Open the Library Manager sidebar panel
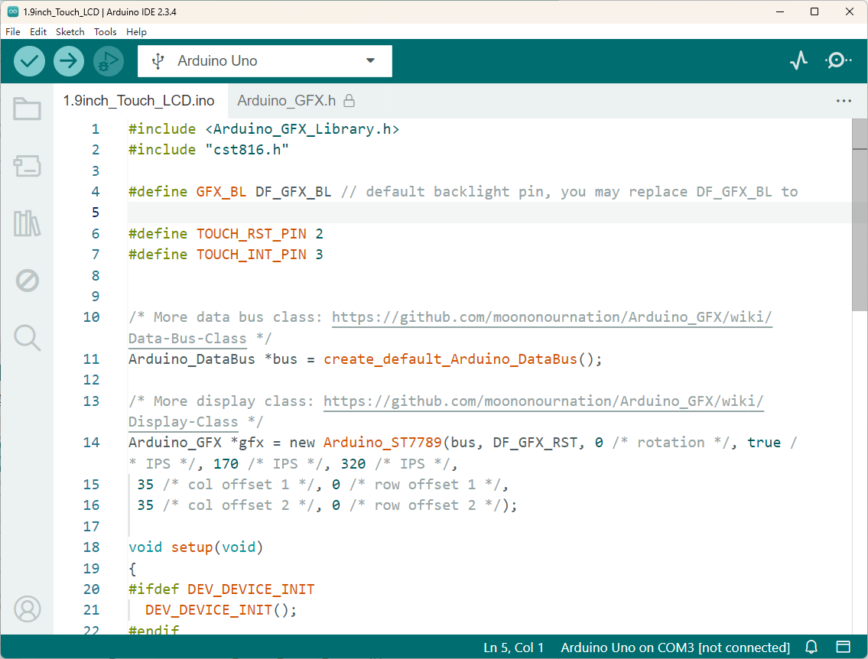Image resolution: width=868 pixels, height=659 pixels. [x=27, y=223]
